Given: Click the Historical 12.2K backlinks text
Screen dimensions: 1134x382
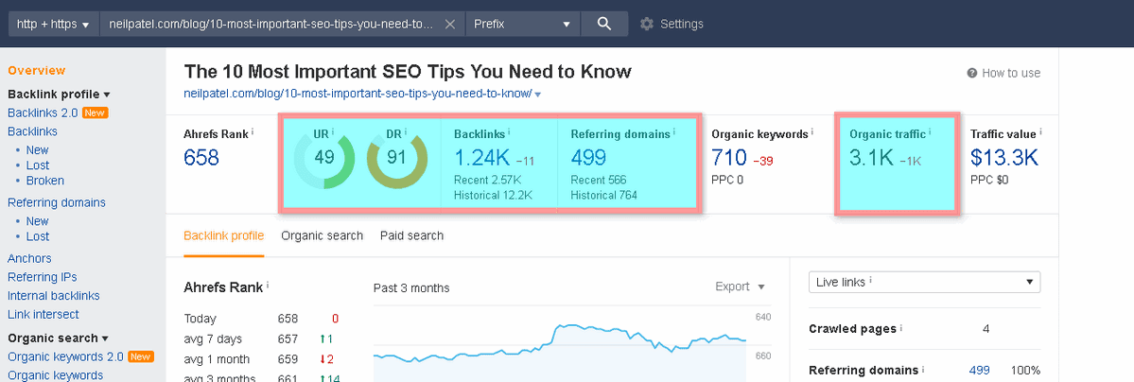Looking at the screenshot, I should pyautogui.click(x=494, y=195).
